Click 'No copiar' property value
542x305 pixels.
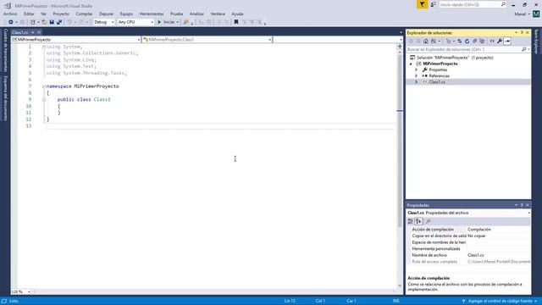tap(477, 236)
